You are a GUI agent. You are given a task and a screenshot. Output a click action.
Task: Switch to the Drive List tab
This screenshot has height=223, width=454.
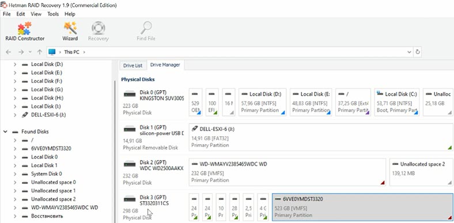coord(133,66)
